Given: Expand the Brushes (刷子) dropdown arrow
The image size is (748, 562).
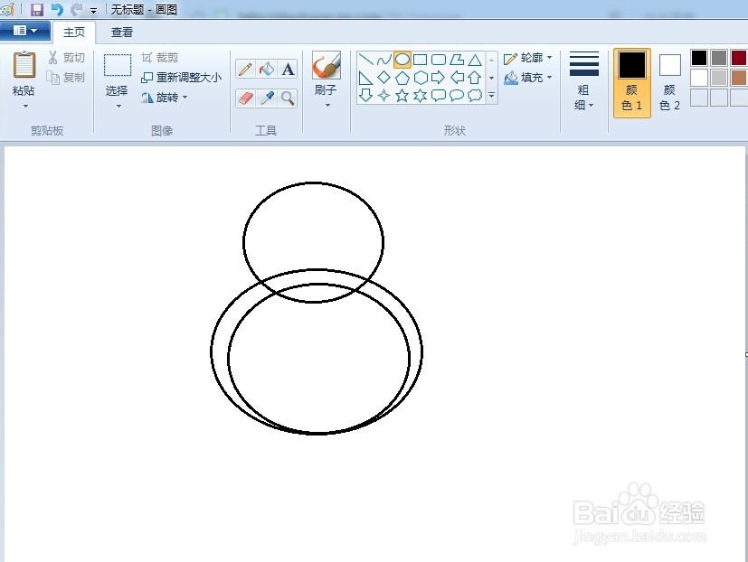Looking at the screenshot, I should point(327,106).
